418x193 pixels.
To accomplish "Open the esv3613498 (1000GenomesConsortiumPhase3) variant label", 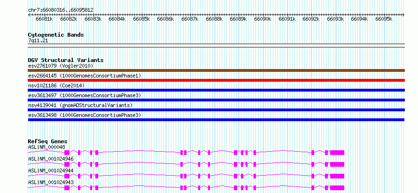I will click(x=85, y=115).
